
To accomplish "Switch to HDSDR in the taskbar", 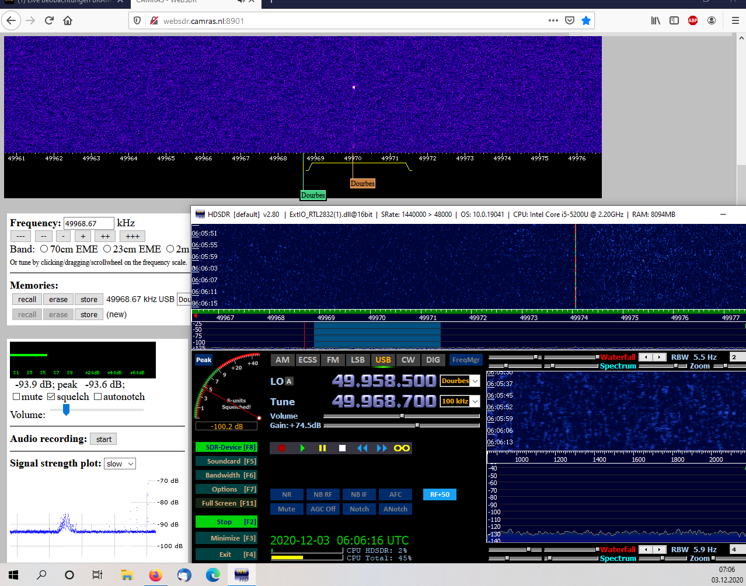I will click(241, 575).
